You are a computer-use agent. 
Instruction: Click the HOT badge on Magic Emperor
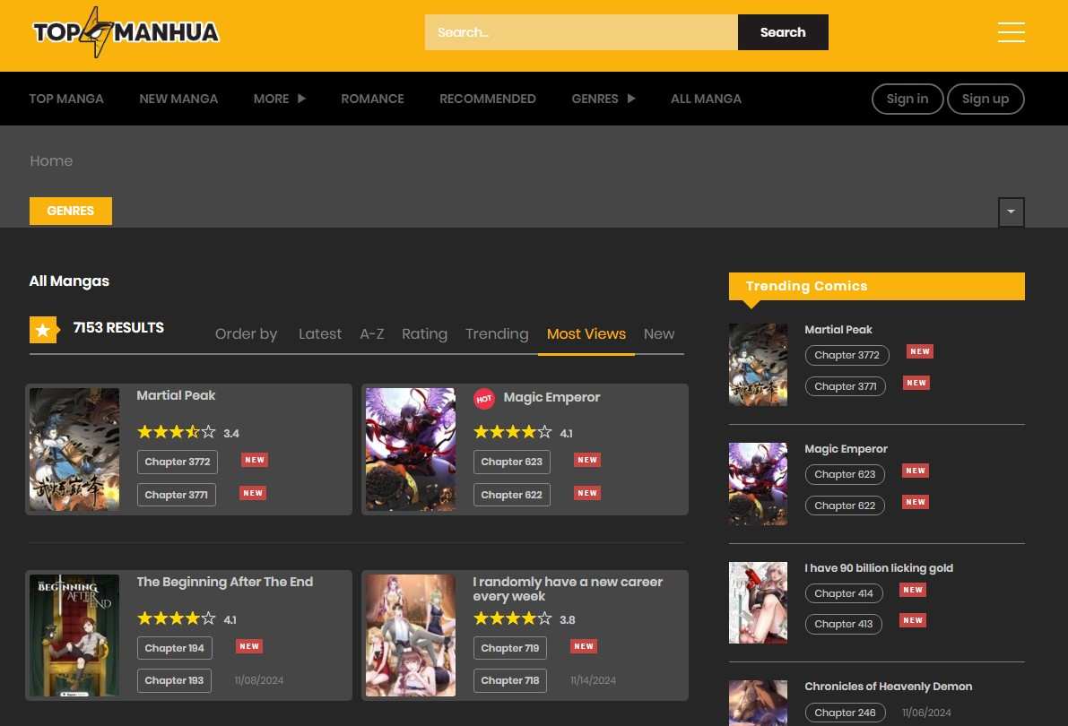click(483, 399)
